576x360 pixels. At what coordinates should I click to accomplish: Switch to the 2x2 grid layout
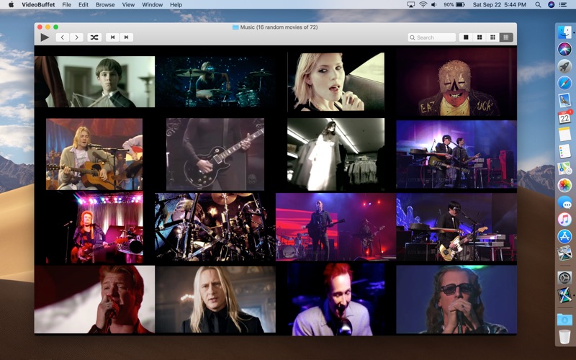(x=480, y=37)
